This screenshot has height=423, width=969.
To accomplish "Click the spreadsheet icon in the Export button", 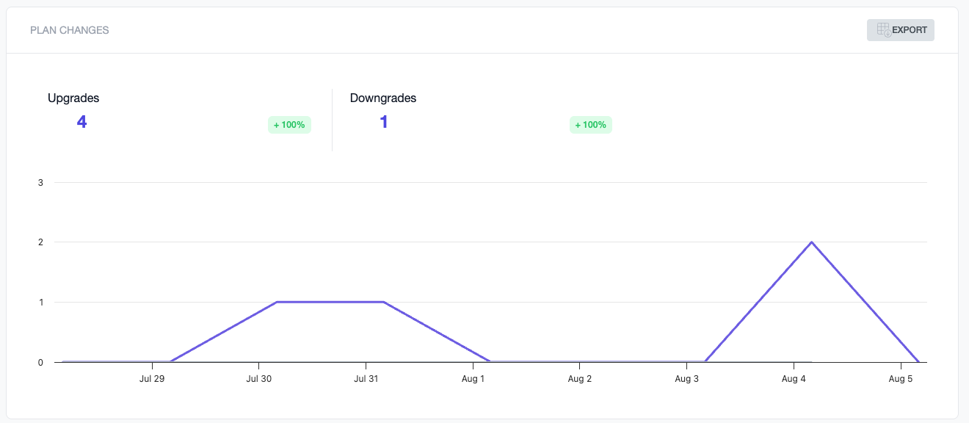I will pyautogui.click(x=883, y=30).
